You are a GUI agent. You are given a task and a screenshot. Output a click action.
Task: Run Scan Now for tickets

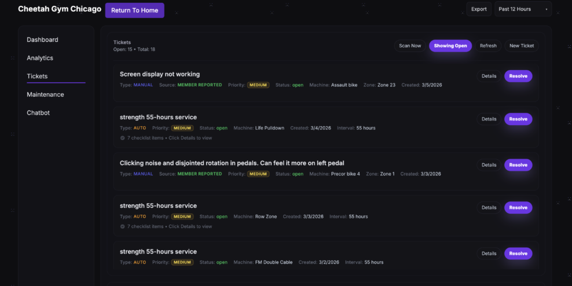pyautogui.click(x=410, y=46)
